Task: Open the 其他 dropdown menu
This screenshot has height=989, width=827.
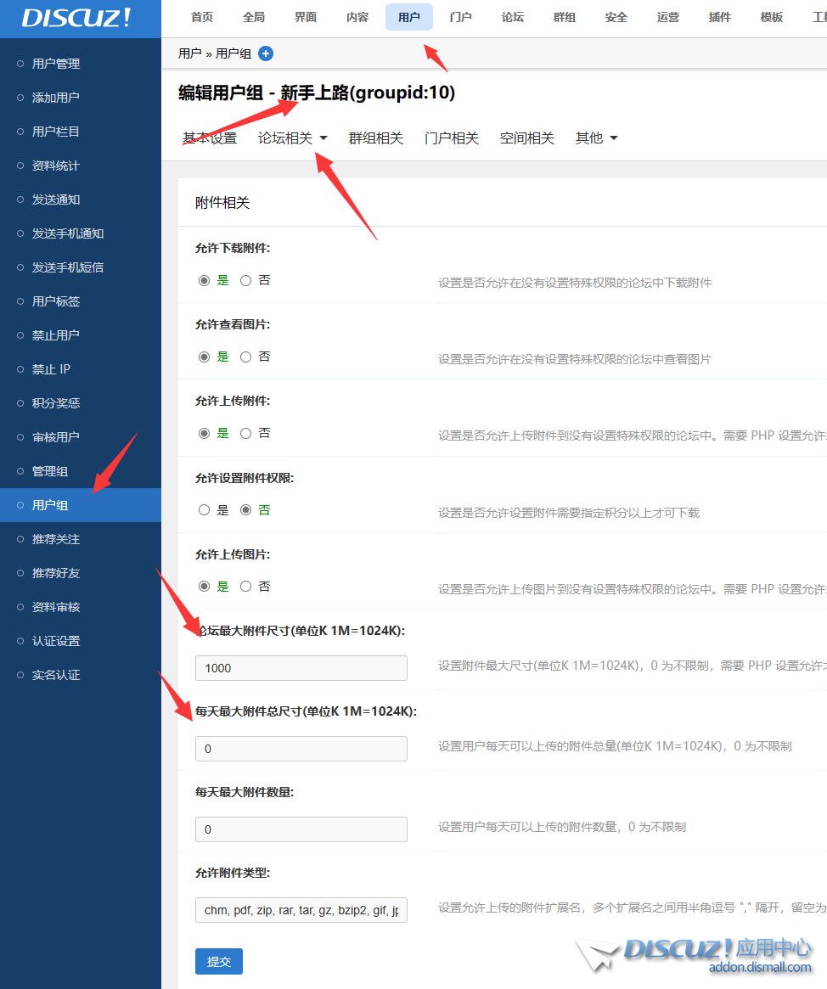Action: (x=596, y=138)
